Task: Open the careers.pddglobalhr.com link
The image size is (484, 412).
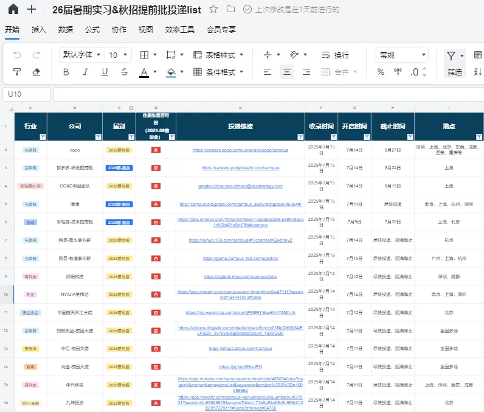Action: (240, 168)
